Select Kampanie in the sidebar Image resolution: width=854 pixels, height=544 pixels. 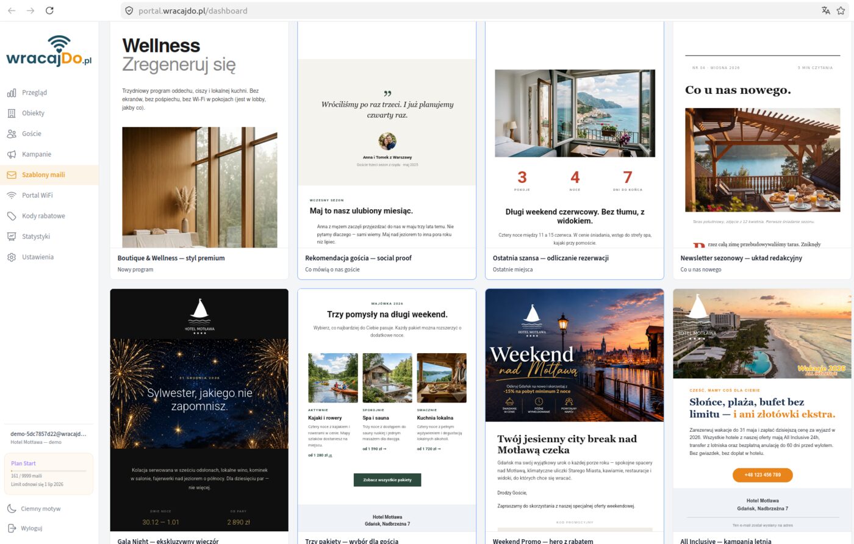pyautogui.click(x=49, y=154)
